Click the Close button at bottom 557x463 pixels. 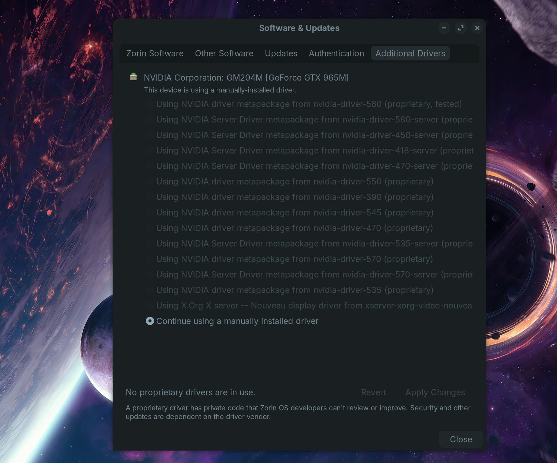[461, 439]
